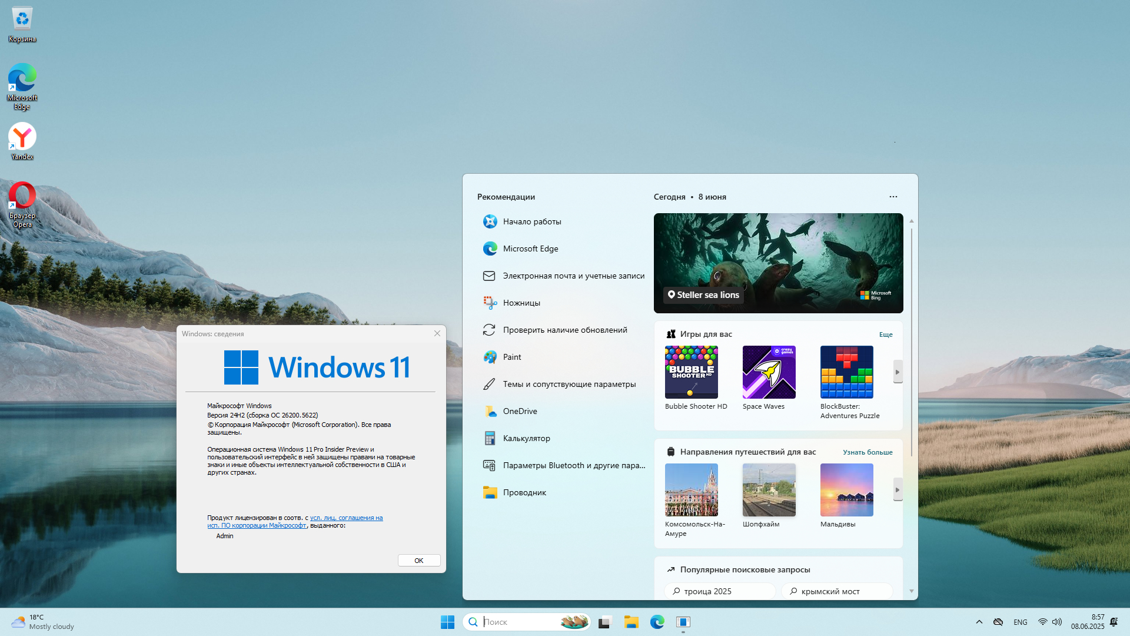This screenshot has width=1130, height=636.
Task: Click the Узнать больше link
Action: (x=868, y=452)
